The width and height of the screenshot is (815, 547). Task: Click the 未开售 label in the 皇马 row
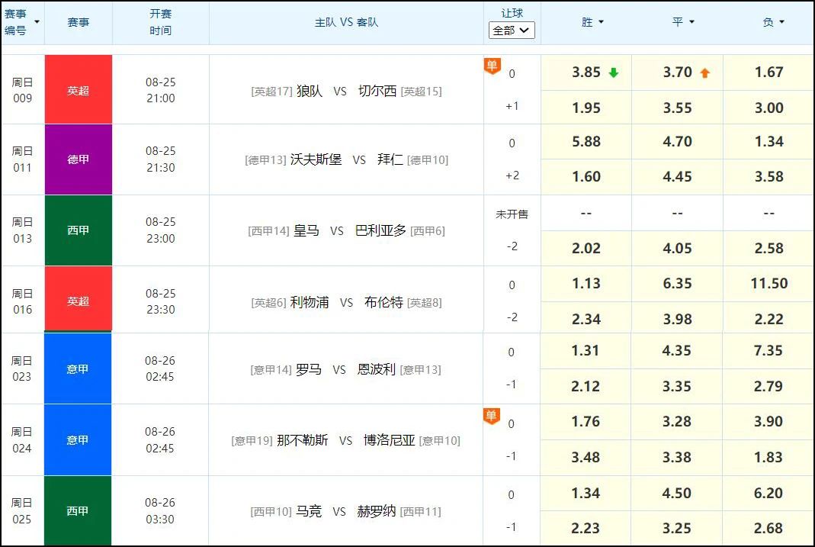(x=512, y=214)
